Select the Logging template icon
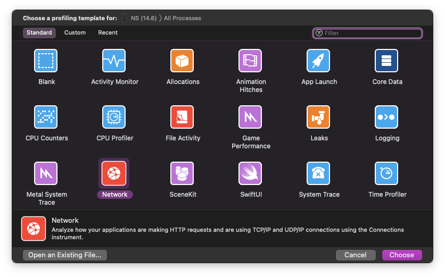445x277 pixels. click(386, 117)
